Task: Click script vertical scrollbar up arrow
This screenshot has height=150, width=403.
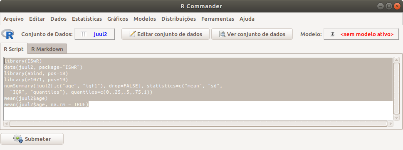Action: tap(396, 60)
